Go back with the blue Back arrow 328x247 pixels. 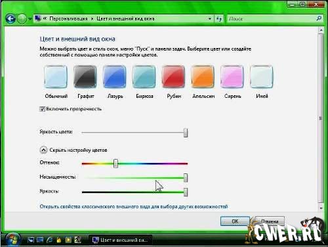(x=10, y=18)
